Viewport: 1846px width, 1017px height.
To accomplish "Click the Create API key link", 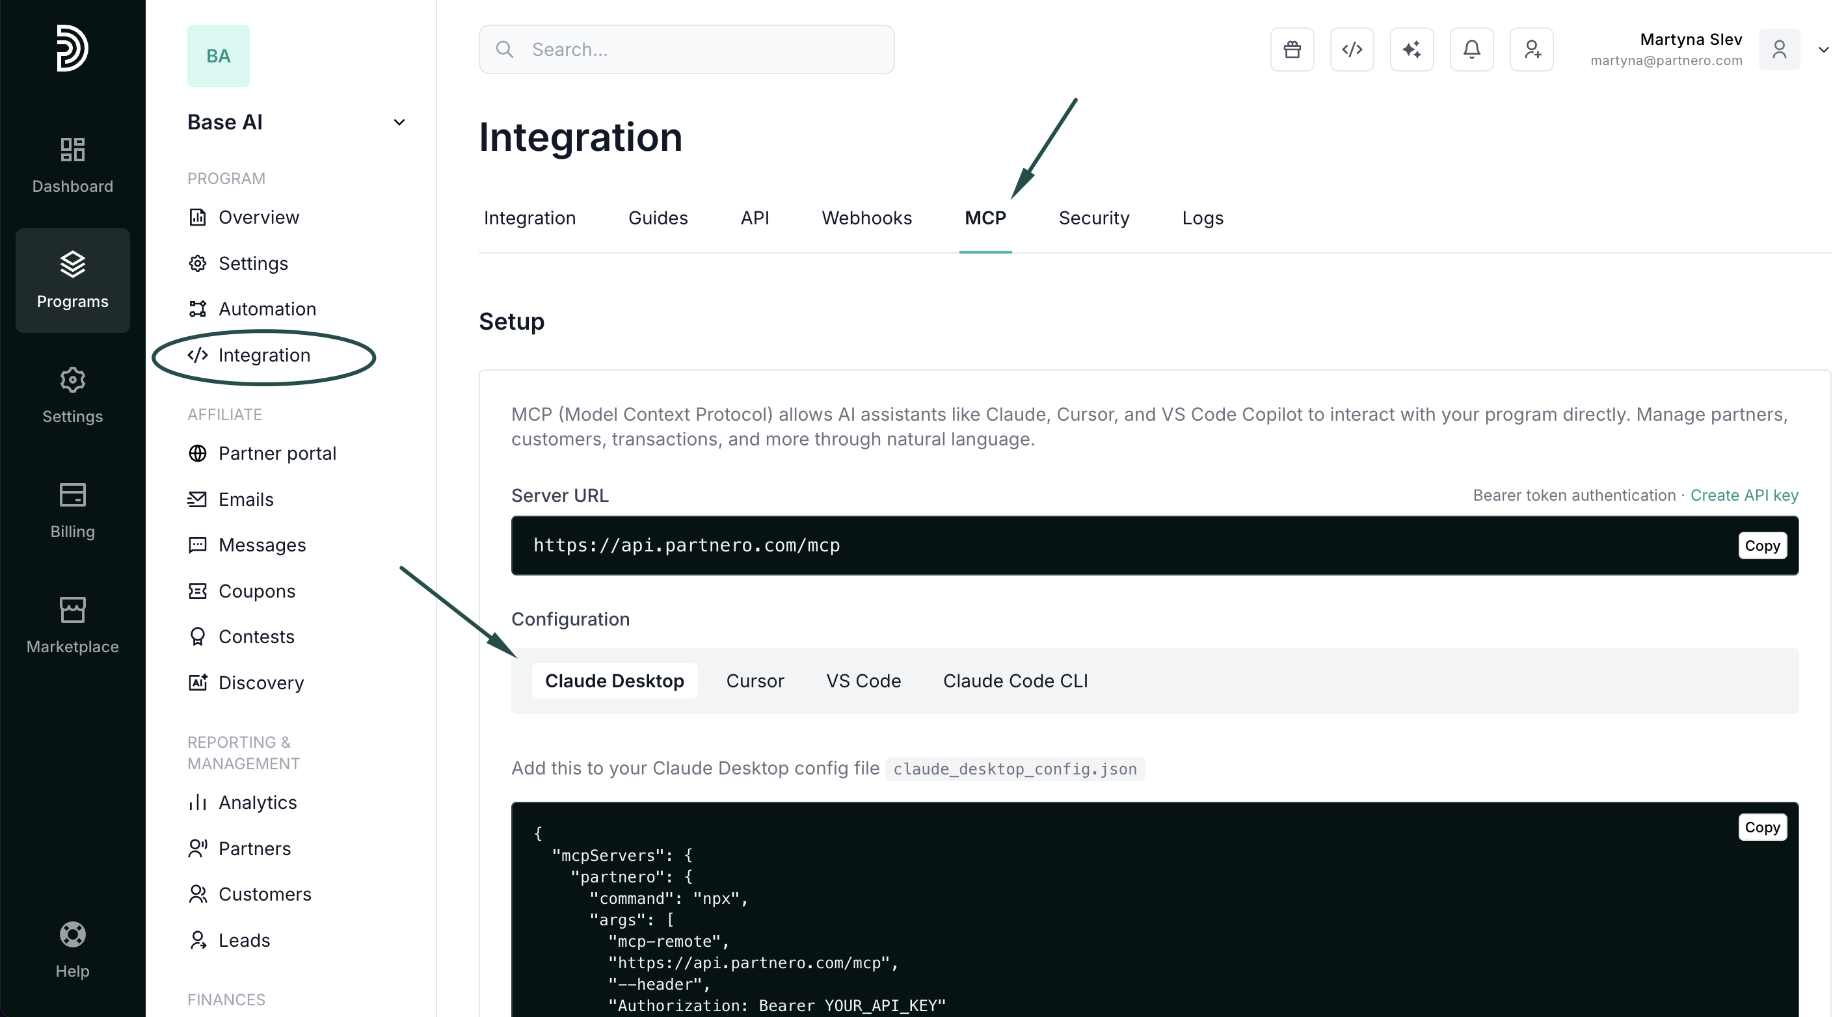I will click(x=1743, y=495).
